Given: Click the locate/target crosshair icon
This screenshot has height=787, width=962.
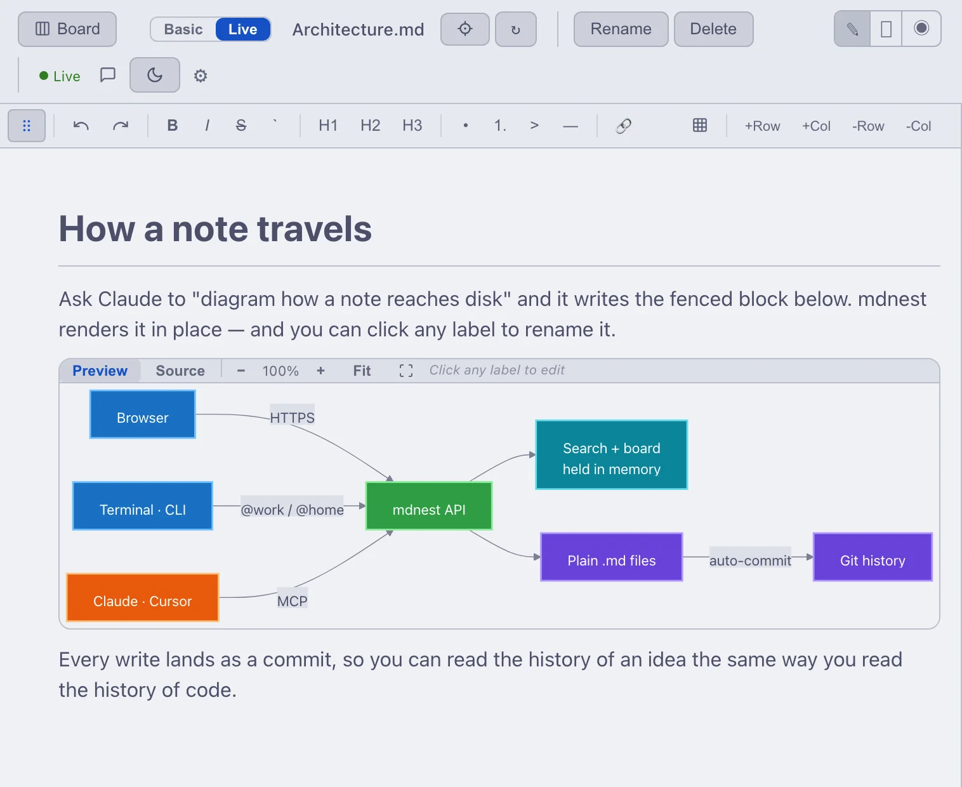Looking at the screenshot, I should [465, 29].
